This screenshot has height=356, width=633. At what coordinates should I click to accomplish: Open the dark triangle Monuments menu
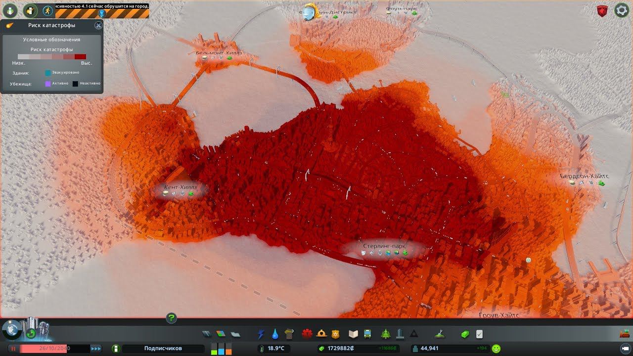(413, 334)
